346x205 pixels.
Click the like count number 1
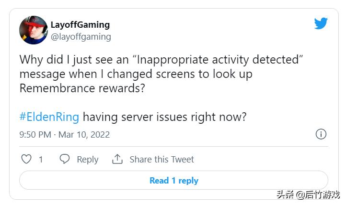[41, 160]
